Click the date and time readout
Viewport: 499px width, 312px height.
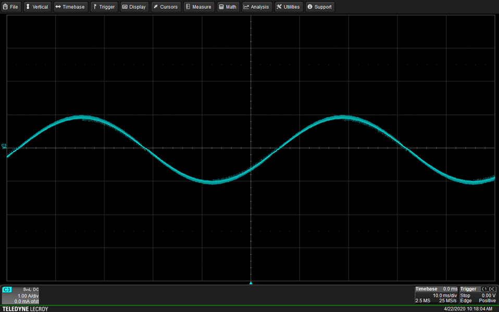468,309
